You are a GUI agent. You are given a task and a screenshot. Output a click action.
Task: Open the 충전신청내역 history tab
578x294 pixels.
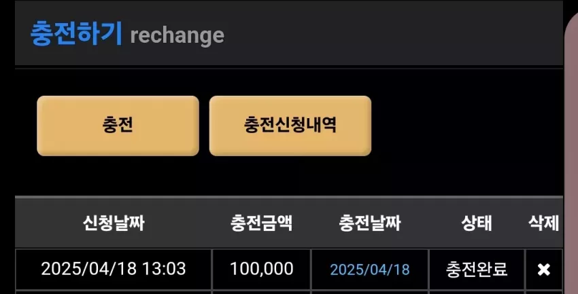coord(290,126)
